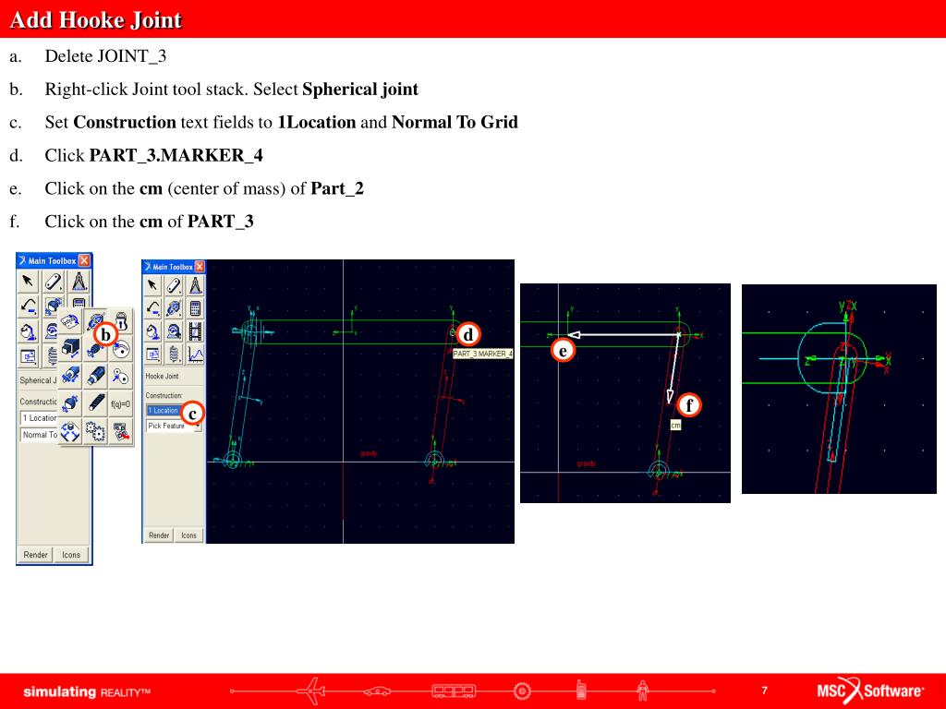946x709 pixels.
Task: Choose the point-curve cam constraint icon
Action: point(121,348)
